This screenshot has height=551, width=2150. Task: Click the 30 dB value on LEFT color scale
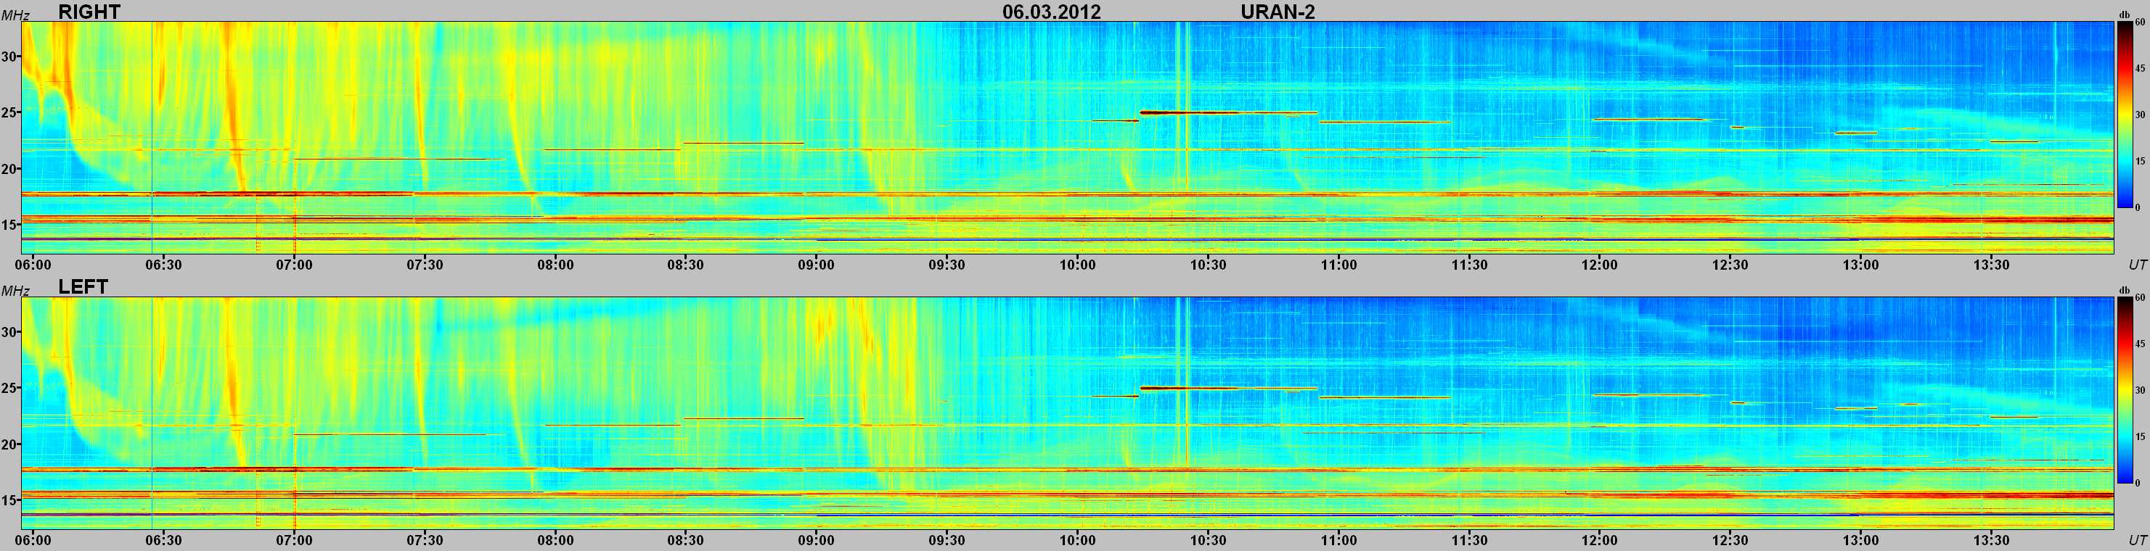click(2140, 390)
